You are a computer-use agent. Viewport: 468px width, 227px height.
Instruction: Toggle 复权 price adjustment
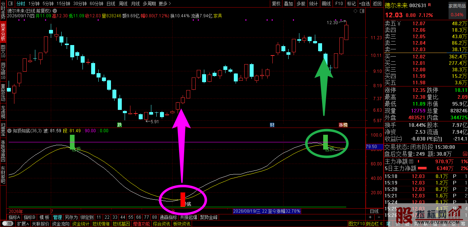(x=276, y=4)
